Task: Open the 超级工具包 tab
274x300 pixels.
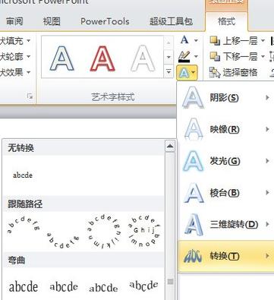Action: 172,21
